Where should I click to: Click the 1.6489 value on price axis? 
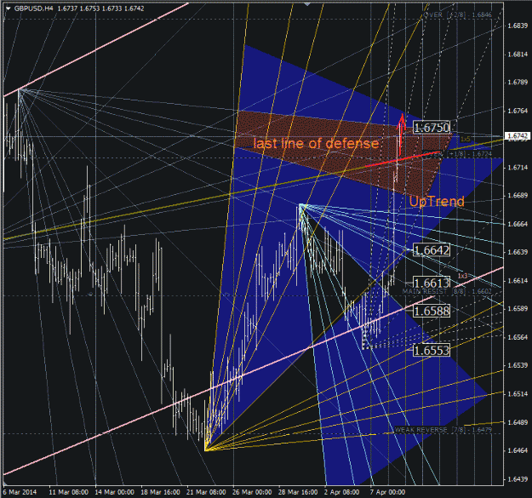click(518, 423)
